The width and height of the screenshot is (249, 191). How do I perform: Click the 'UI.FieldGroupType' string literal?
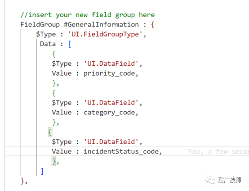[x=105, y=34]
